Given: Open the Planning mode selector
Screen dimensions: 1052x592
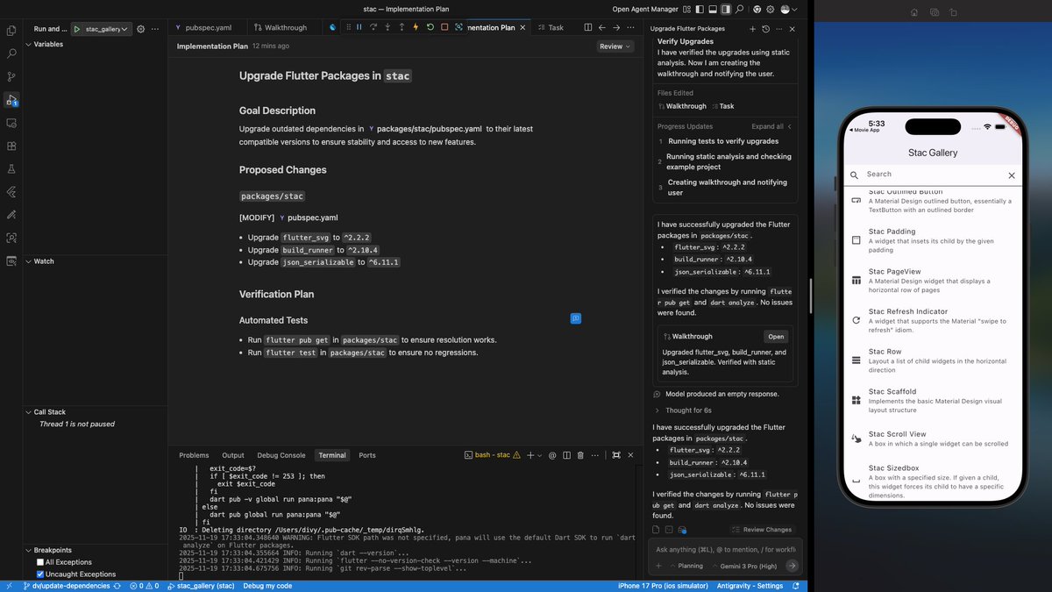Looking at the screenshot, I should tap(686, 566).
